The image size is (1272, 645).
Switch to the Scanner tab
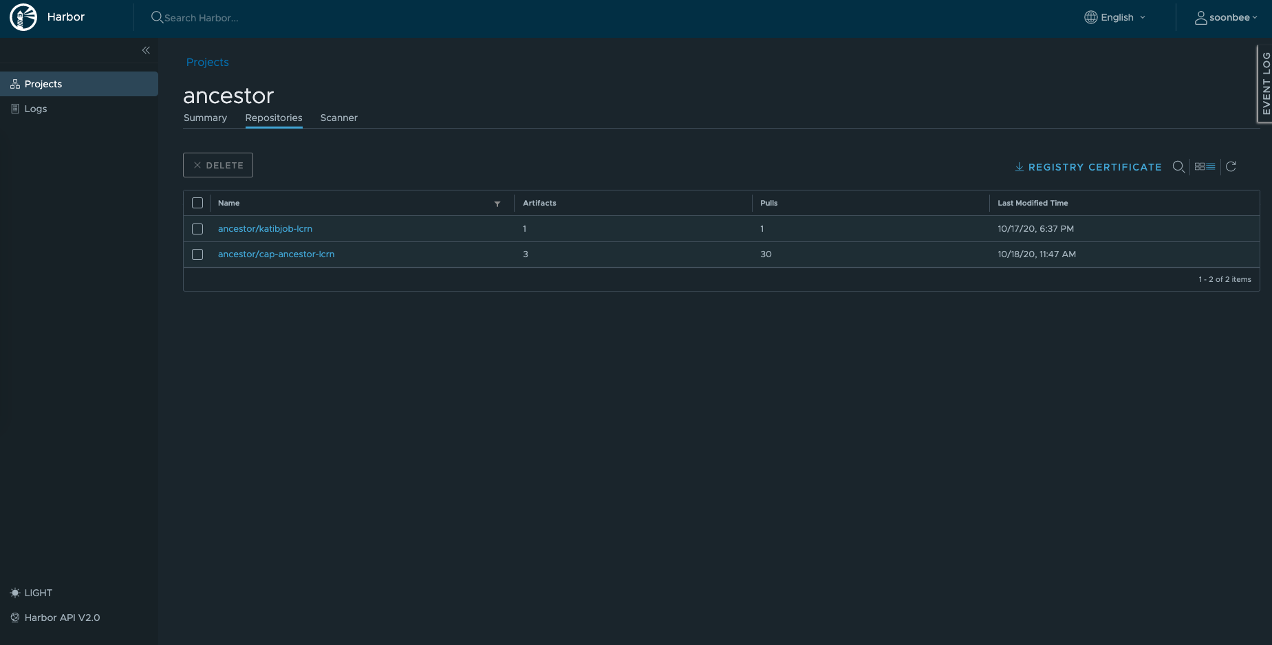pos(339,118)
